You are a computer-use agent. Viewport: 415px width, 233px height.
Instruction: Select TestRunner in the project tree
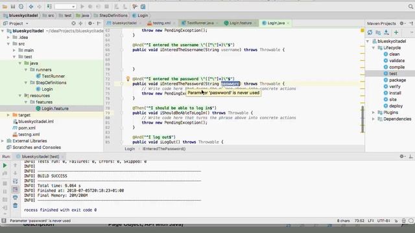coord(53,76)
